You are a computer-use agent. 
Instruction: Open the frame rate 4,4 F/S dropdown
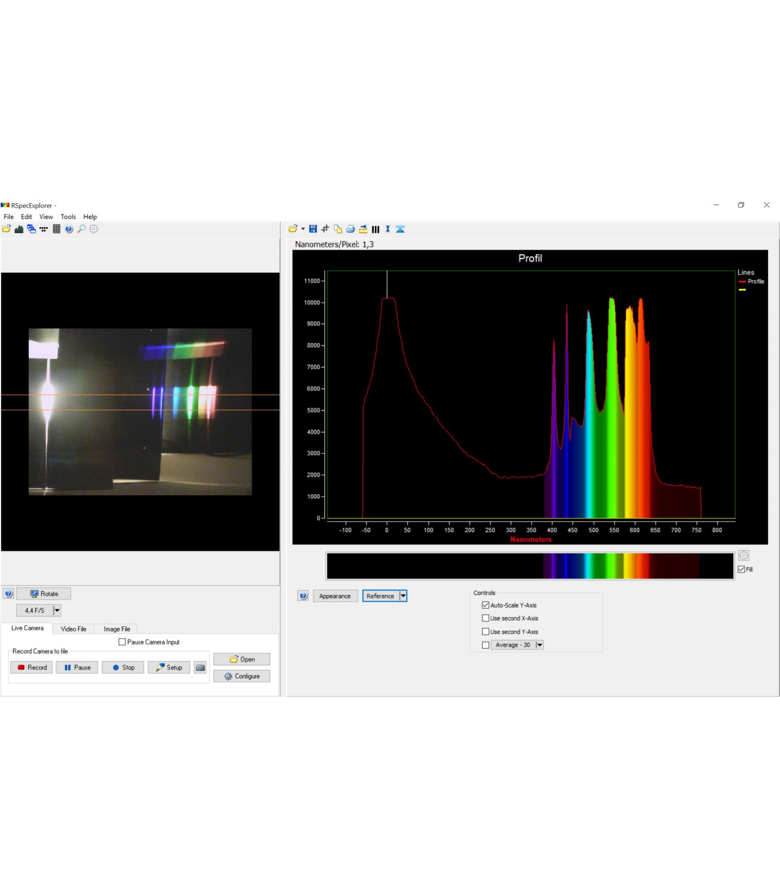click(57, 611)
